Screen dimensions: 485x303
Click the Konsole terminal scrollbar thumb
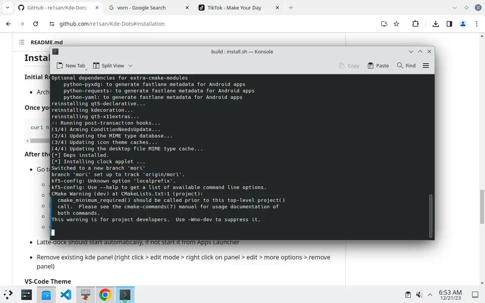pyautogui.click(x=431, y=216)
